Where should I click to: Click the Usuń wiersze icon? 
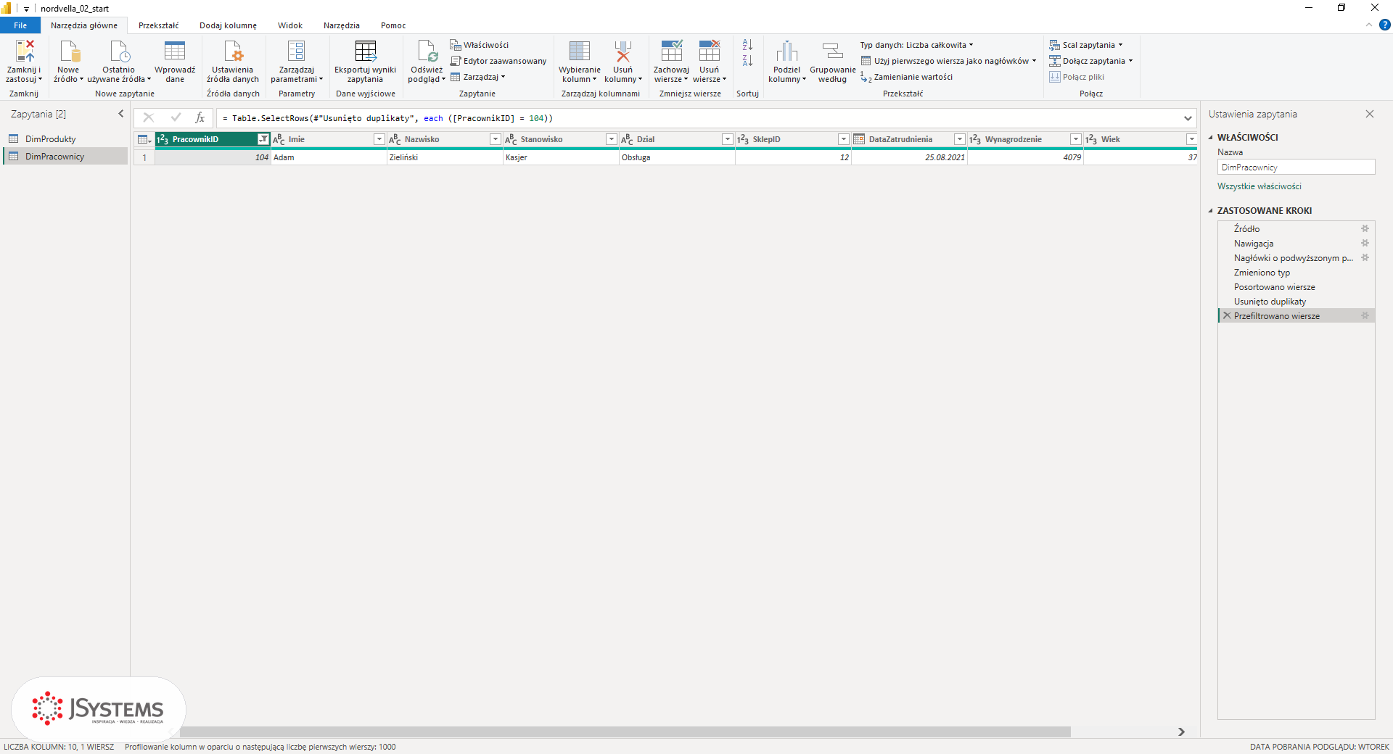click(709, 51)
